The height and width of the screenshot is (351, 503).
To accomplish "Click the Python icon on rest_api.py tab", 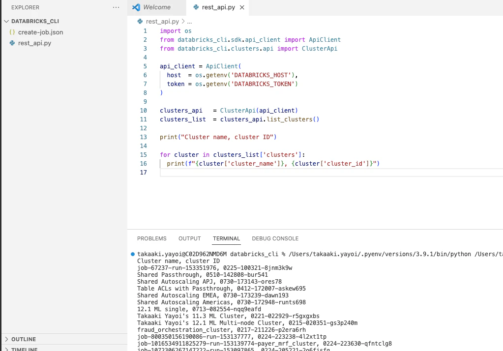I will (196, 7).
